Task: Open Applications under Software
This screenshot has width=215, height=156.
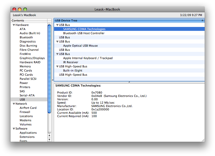Action: coord(28,133)
